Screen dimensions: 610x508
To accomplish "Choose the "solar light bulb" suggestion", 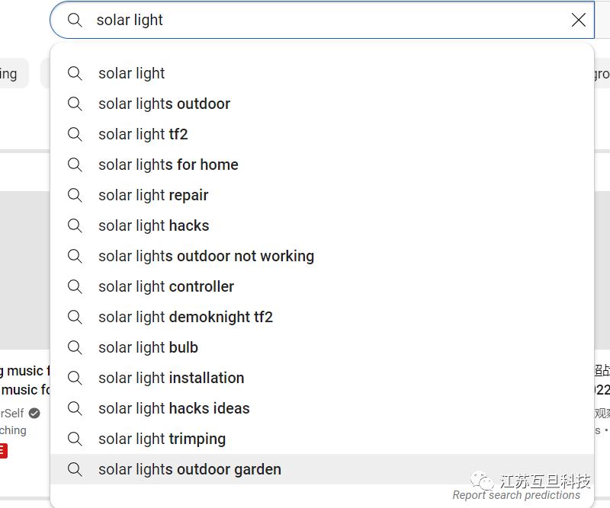I will [148, 347].
